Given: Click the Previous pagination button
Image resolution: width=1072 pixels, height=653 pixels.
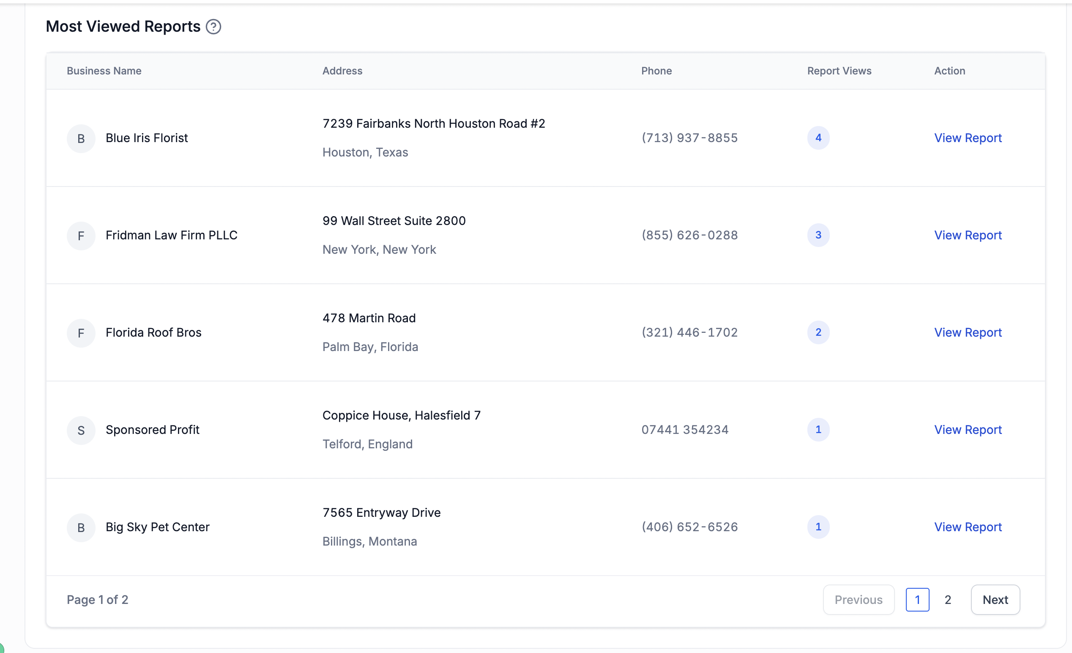Looking at the screenshot, I should [858, 599].
